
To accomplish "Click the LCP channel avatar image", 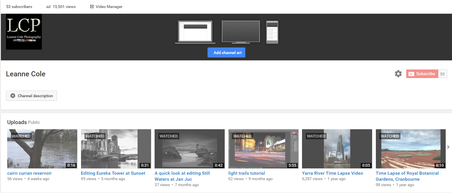I will click(x=24, y=32).
